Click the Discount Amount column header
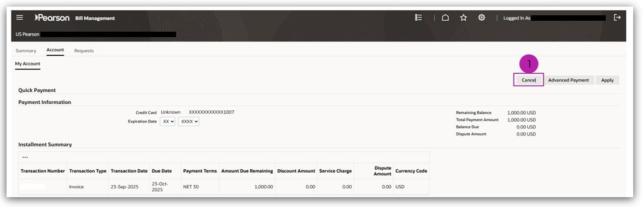 click(x=296, y=171)
